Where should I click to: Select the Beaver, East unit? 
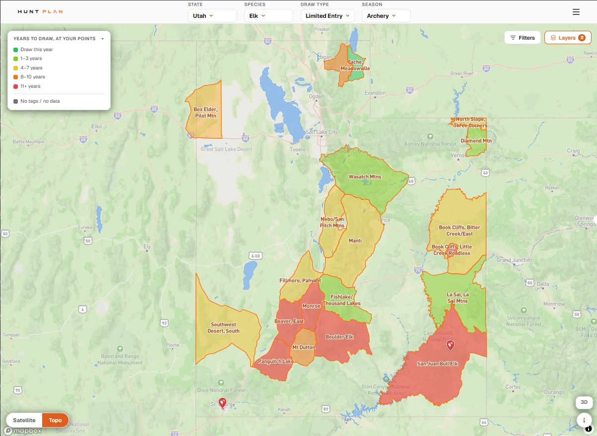click(x=289, y=321)
